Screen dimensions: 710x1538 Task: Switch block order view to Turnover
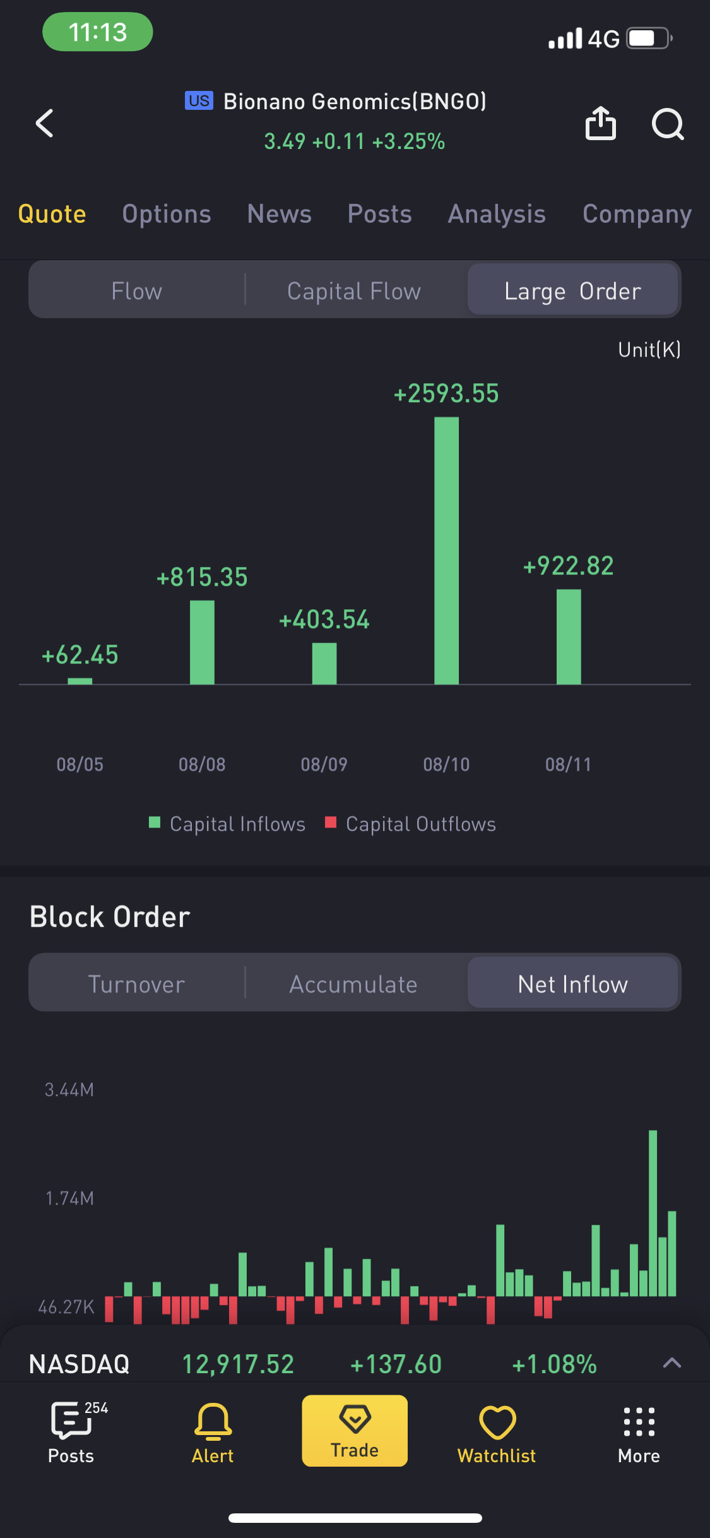tap(137, 984)
